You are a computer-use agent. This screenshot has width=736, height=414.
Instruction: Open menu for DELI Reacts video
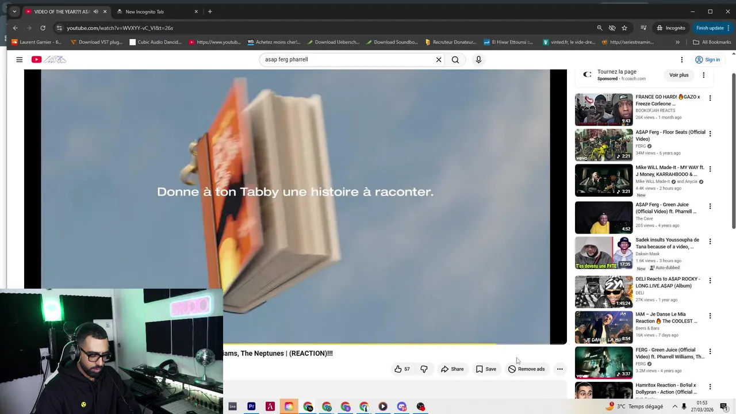pyautogui.click(x=710, y=281)
